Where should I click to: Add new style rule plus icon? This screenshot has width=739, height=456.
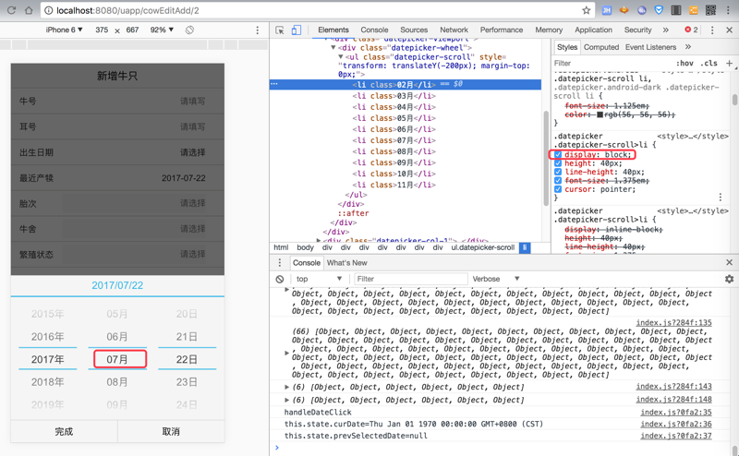pos(729,64)
